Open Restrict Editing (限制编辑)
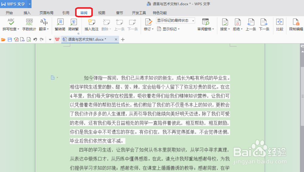Viewport: 304px width, 172px height. pos(296,24)
